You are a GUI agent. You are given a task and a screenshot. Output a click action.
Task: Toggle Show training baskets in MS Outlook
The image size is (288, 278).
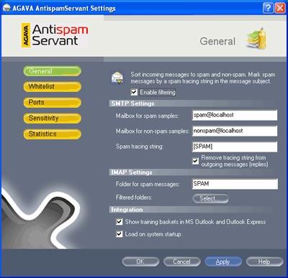tap(120, 222)
